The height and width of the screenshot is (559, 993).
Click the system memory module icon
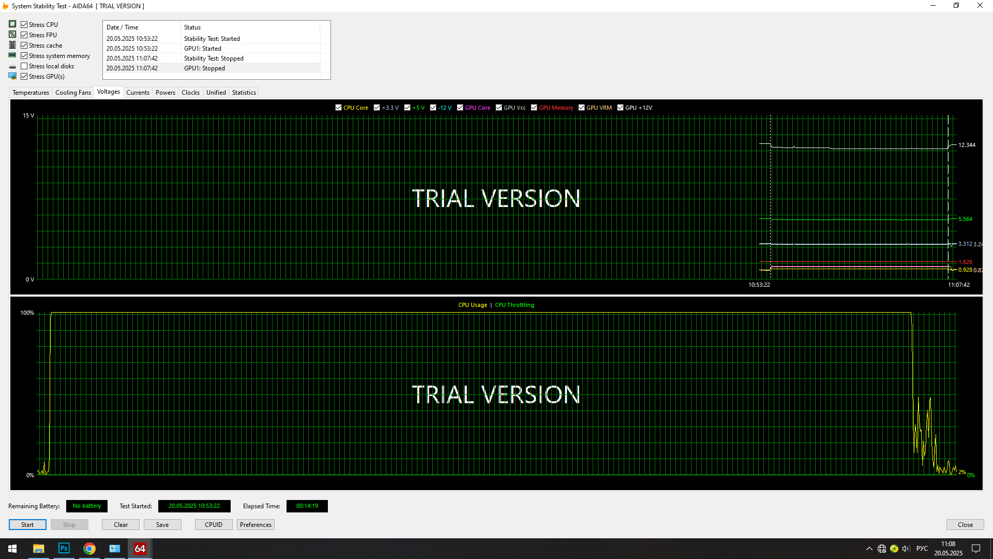tap(12, 55)
